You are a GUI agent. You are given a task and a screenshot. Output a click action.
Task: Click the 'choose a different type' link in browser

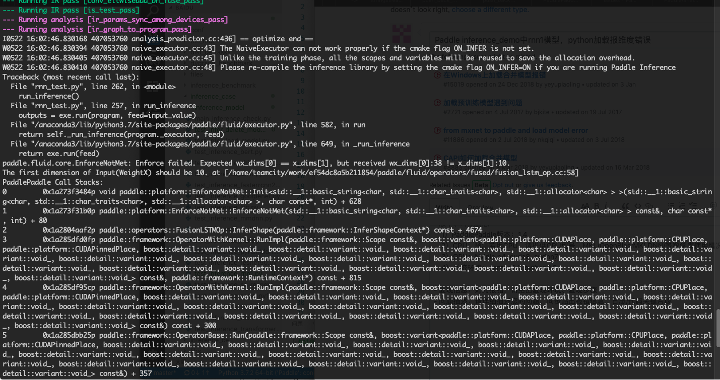pyautogui.click(x=490, y=10)
